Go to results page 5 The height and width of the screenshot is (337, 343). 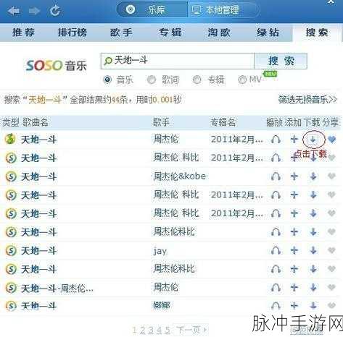168,330
